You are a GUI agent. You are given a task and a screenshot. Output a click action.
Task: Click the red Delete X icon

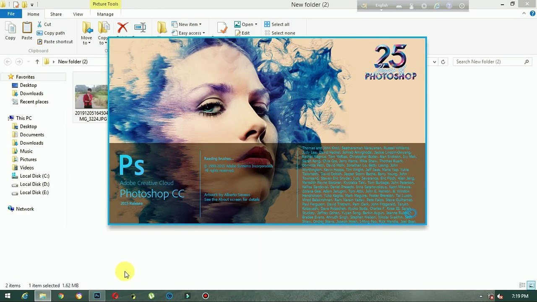(123, 28)
